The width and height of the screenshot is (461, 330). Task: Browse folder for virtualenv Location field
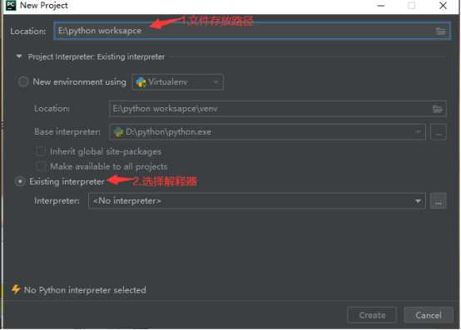pos(437,109)
